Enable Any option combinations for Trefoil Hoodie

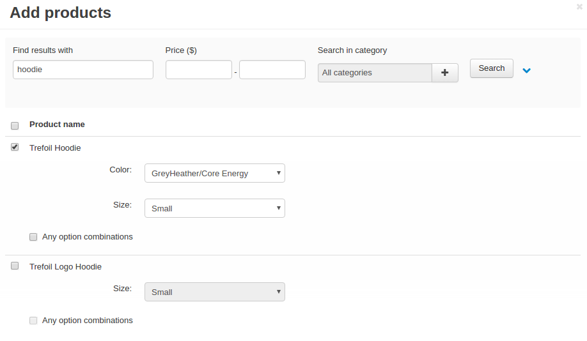click(x=33, y=237)
